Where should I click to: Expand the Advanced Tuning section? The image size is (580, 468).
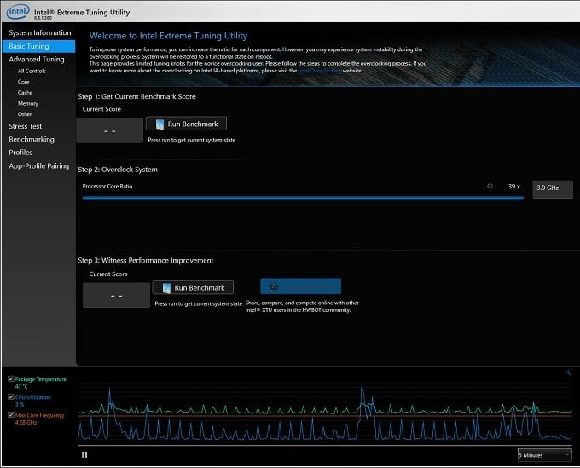[x=36, y=60]
